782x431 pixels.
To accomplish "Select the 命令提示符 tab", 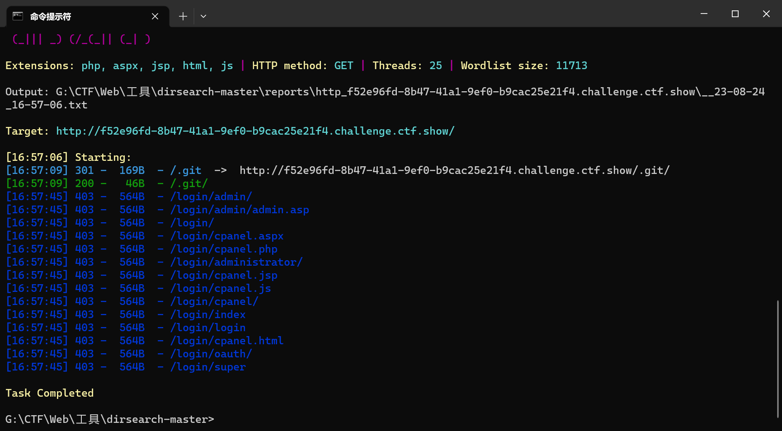I will 88,16.
